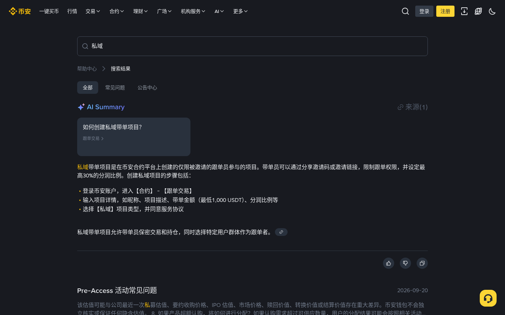Open the customer support headset chat
505x315 pixels.
[488, 298]
